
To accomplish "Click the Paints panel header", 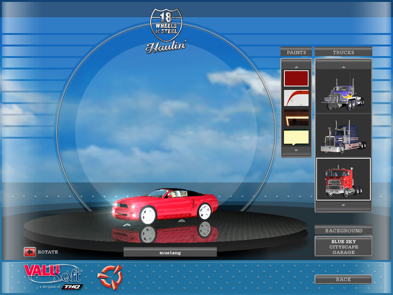I will (x=296, y=52).
